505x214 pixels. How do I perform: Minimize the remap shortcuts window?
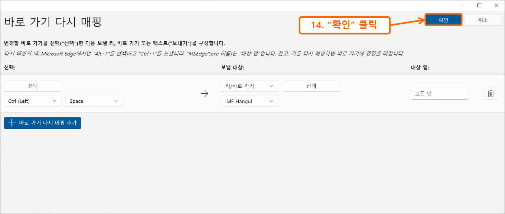(463, 5)
